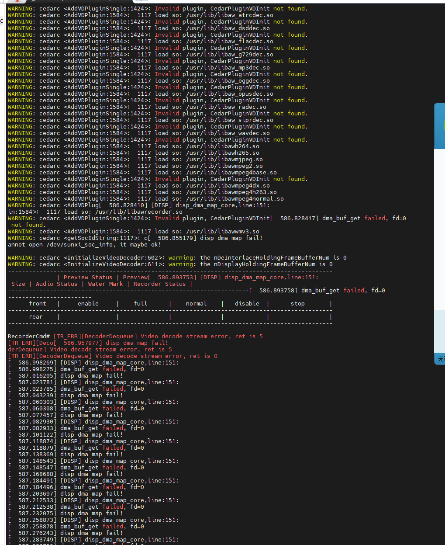Select the "full" cell in the status table
445x545 pixels.
tap(140, 303)
